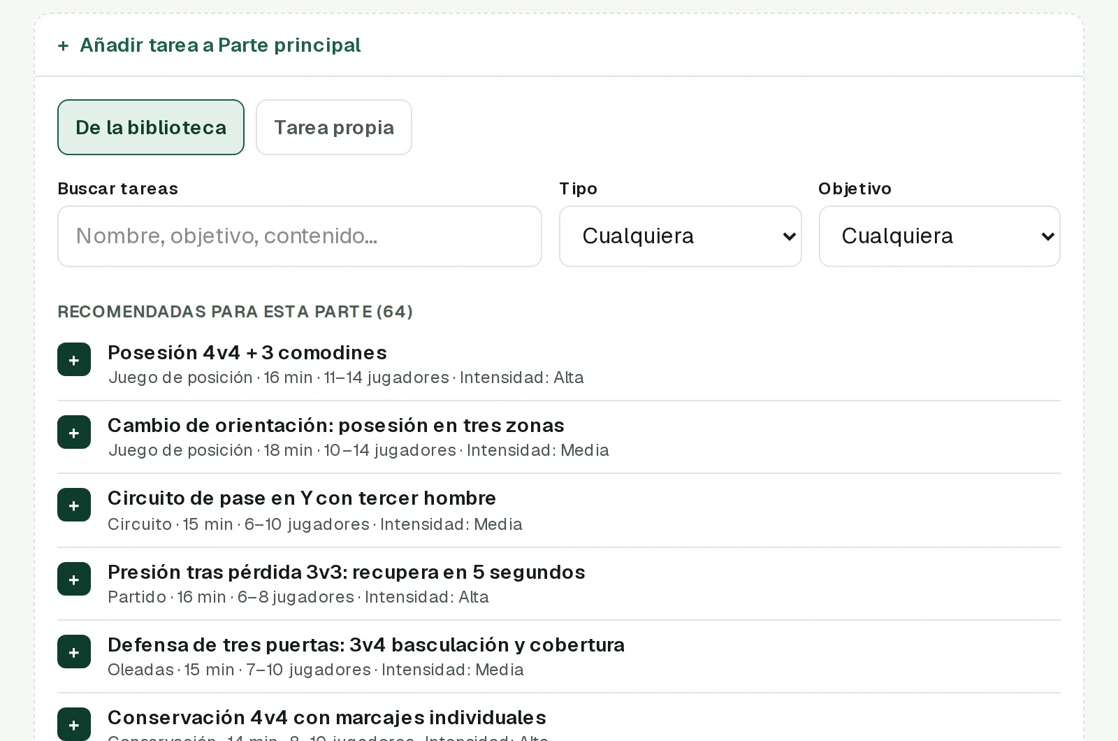1118x741 pixels.
Task: Click Juego de posición · 18 min details
Action: (358, 450)
